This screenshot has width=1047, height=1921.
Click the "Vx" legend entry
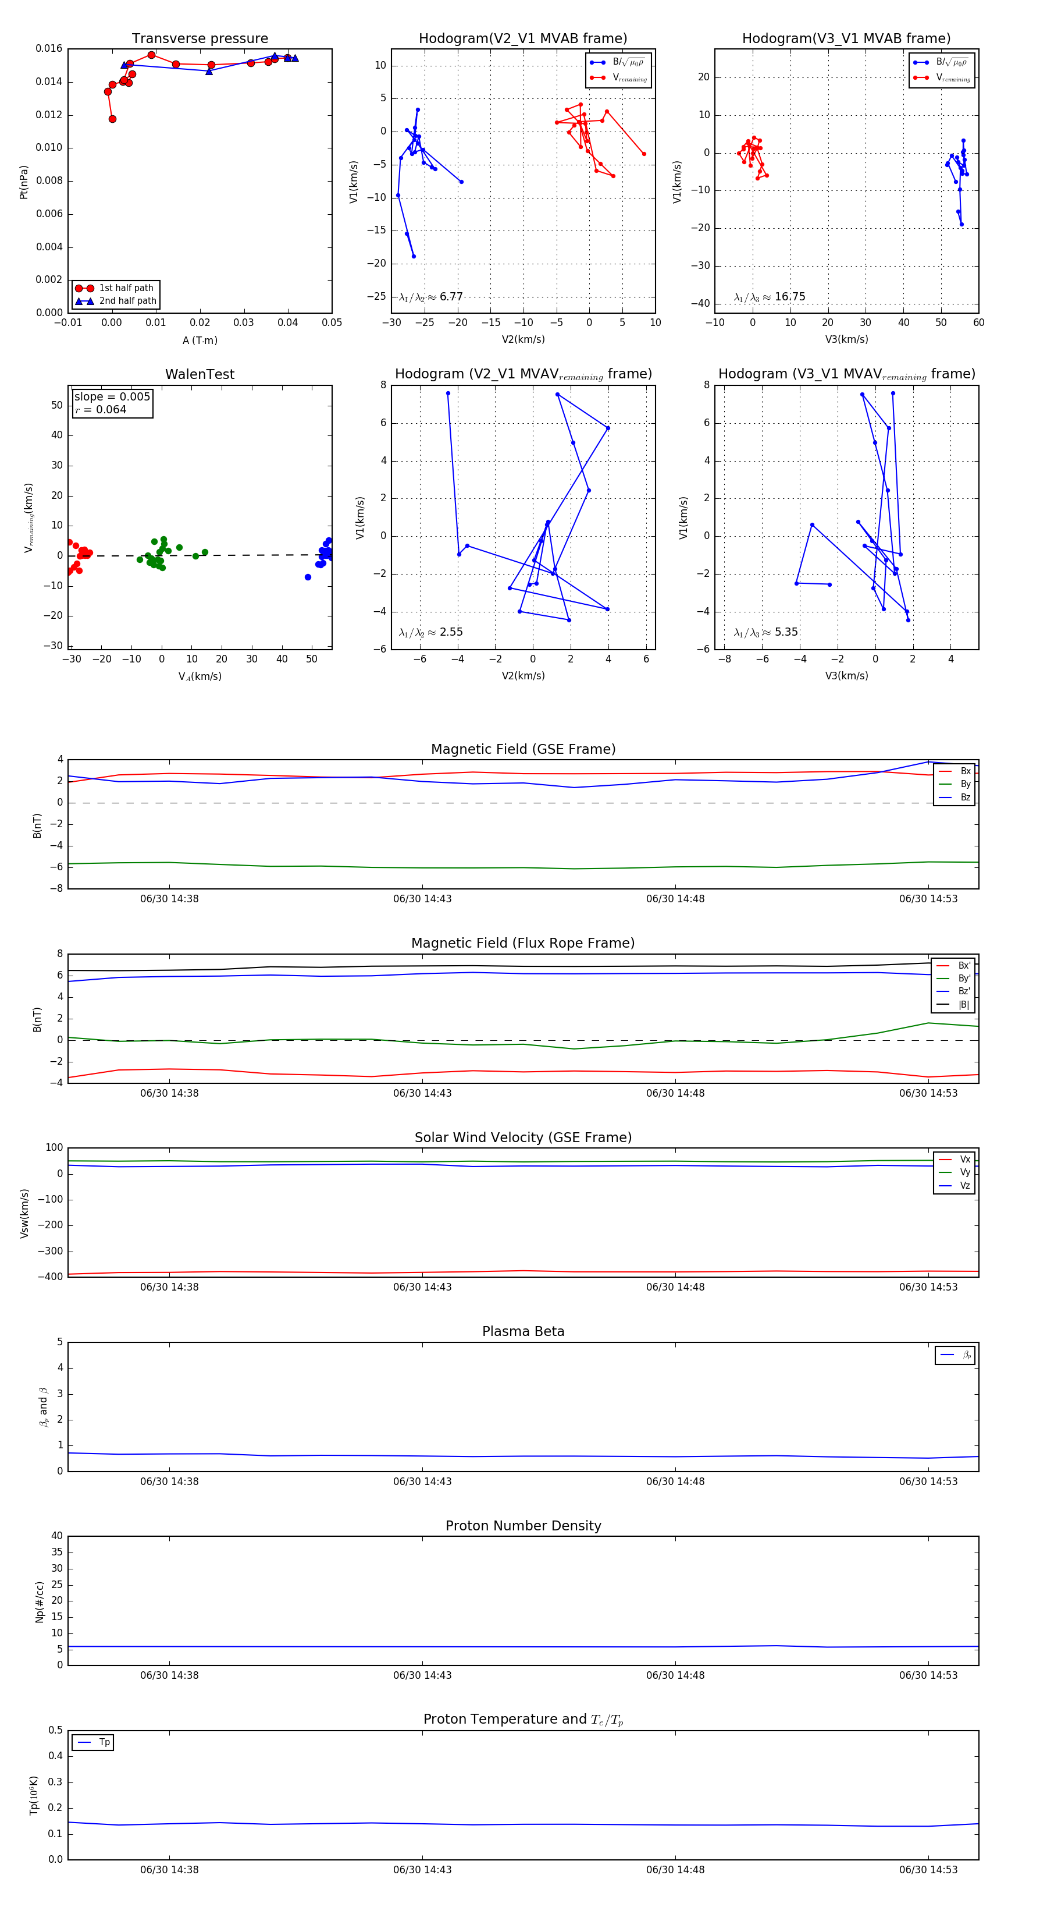tap(955, 1159)
